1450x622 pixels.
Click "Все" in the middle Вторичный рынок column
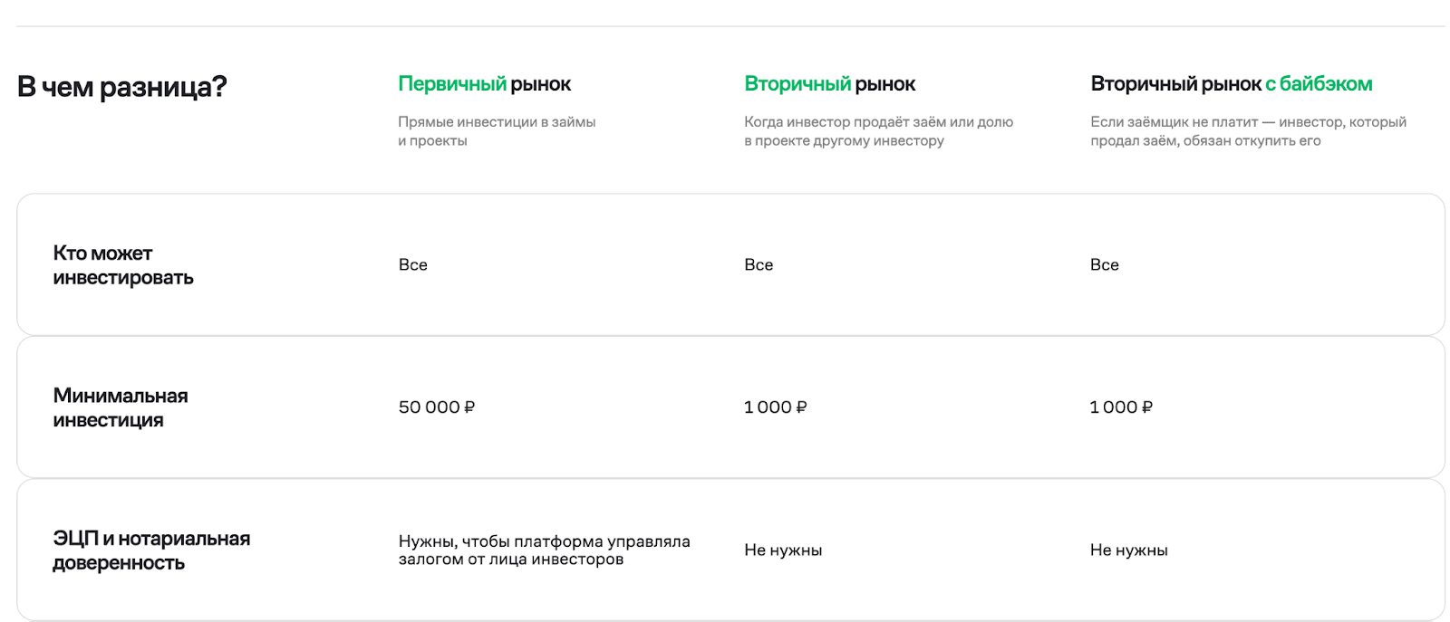(759, 265)
